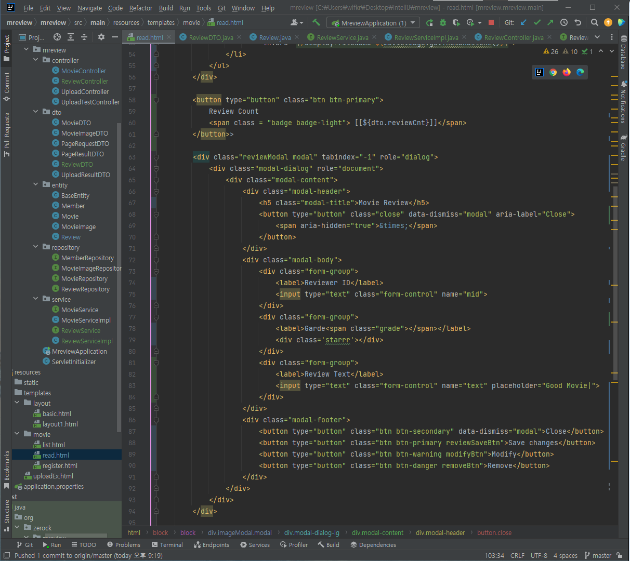Show Git history clock icon
Viewport: 630px width, 561px height.
564,22
